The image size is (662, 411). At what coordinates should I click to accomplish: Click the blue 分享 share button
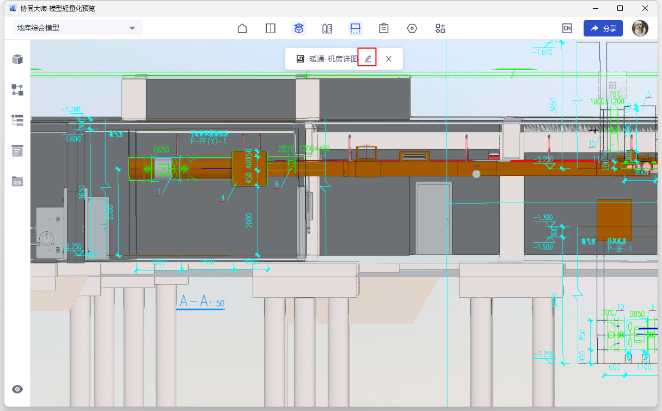(603, 29)
